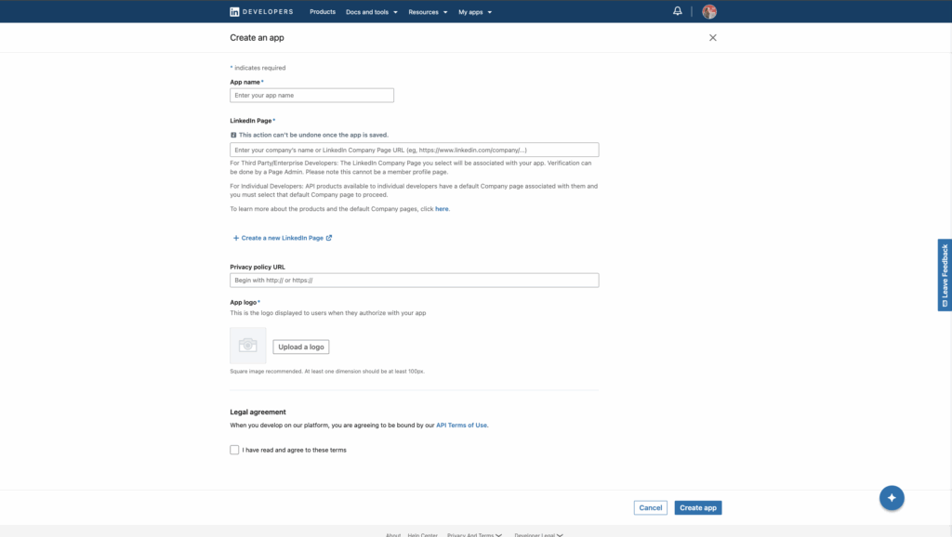Click your profile avatar picture
952x537 pixels.
coord(710,11)
